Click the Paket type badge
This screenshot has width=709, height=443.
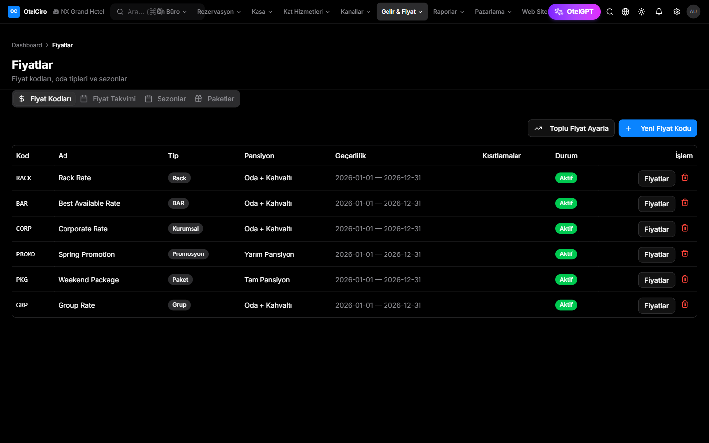pyautogui.click(x=180, y=280)
